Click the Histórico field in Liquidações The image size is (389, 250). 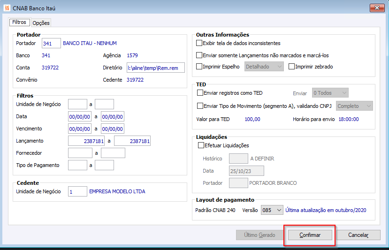tap(238, 159)
